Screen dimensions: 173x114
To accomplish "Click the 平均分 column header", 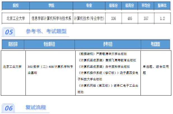I will (146, 5).
